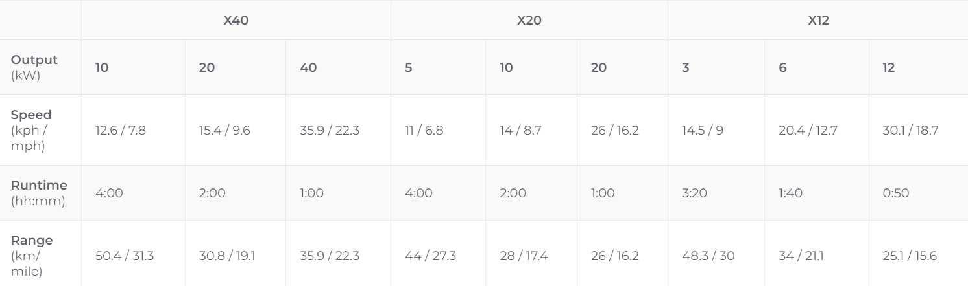This screenshot has width=968, height=286.
Task: Click the 30.1 / 18.7 speed cell
Action: (910, 131)
